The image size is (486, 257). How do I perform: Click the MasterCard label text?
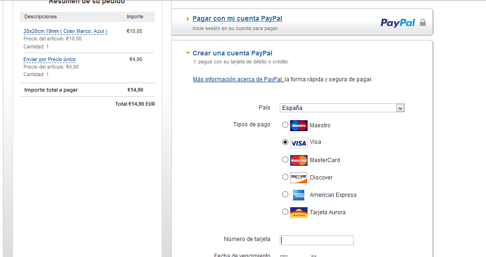(325, 160)
